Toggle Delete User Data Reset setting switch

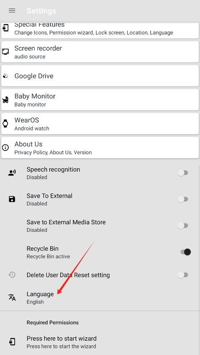click(183, 275)
